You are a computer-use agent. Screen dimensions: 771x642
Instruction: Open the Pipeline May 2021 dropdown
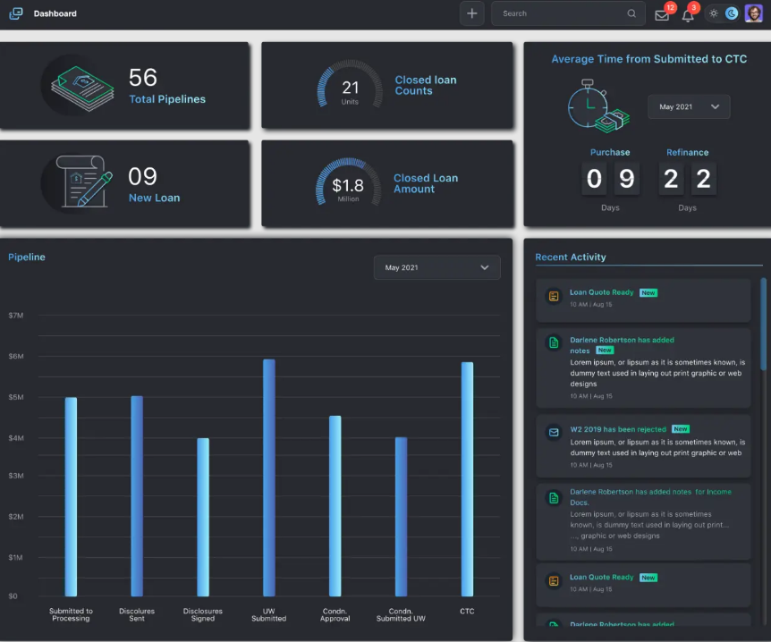coord(436,267)
